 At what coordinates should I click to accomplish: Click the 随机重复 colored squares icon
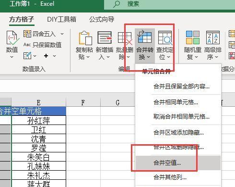[x=193, y=37]
